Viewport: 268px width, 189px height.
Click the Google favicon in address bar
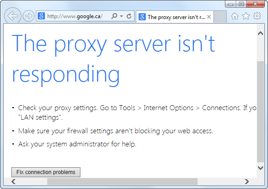point(41,16)
